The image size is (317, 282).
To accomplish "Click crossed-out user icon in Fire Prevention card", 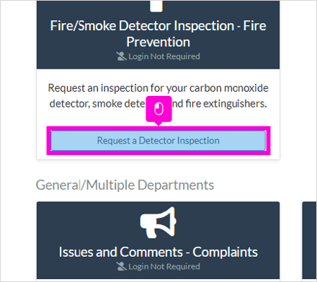I will coord(121,56).
